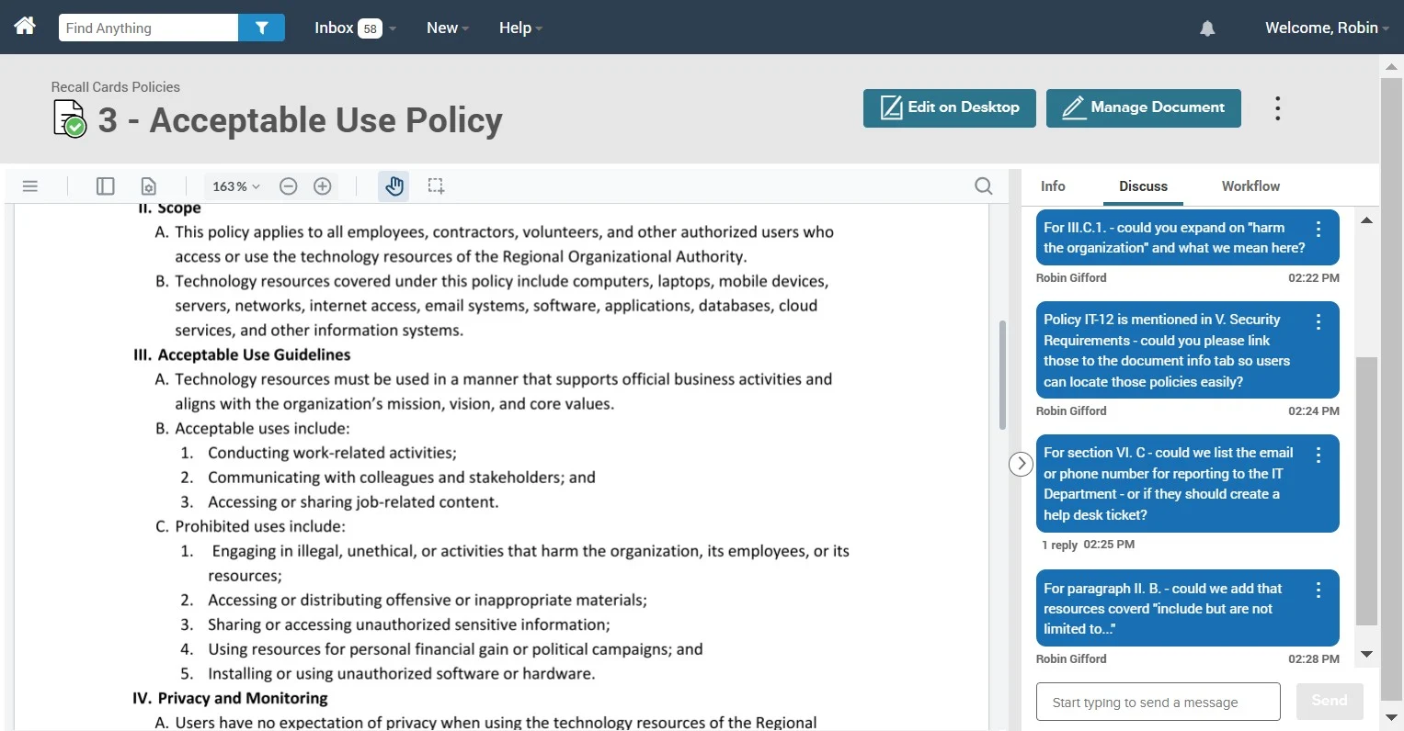Click the '3 - Acceptable Use Policy' title

300,120
